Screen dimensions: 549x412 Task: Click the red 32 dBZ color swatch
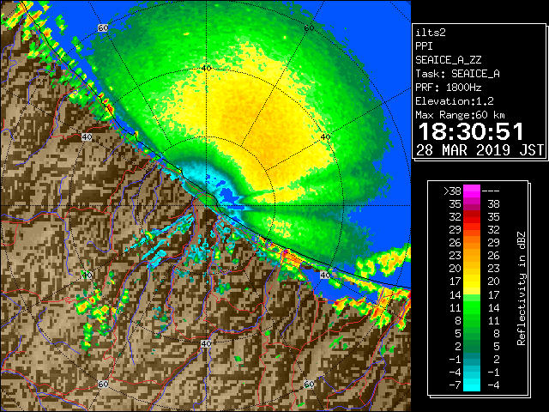pyautogui.click(x=472, y=217)
